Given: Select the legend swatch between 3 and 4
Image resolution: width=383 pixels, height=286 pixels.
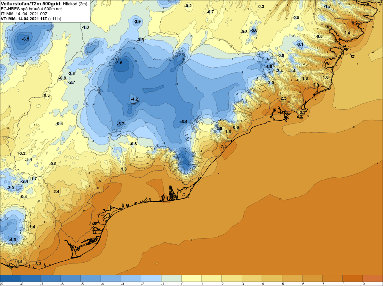Looking at the screenshot, I should 252,278.
